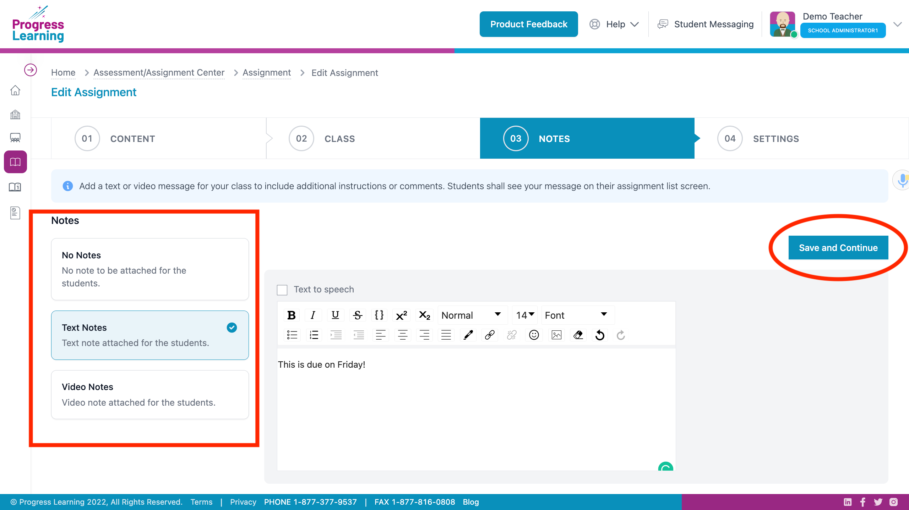Apply subscript formatting

(x=425, y=315)
